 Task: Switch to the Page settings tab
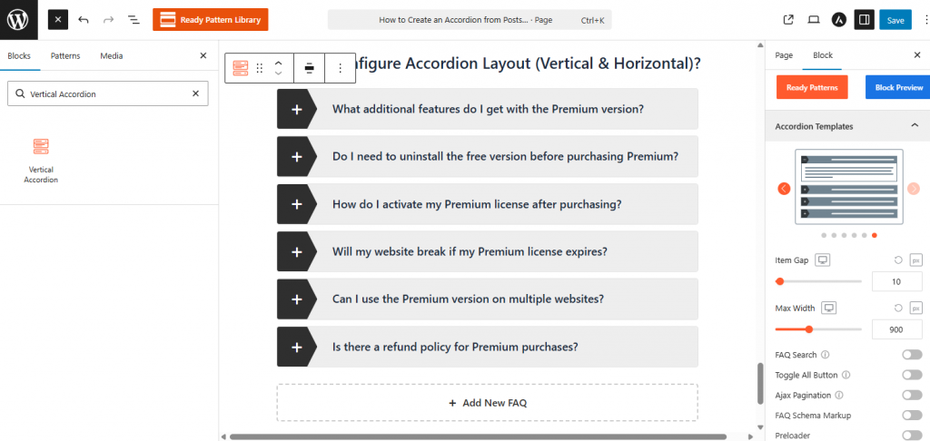pyautogui.click(x=784, y=55)
